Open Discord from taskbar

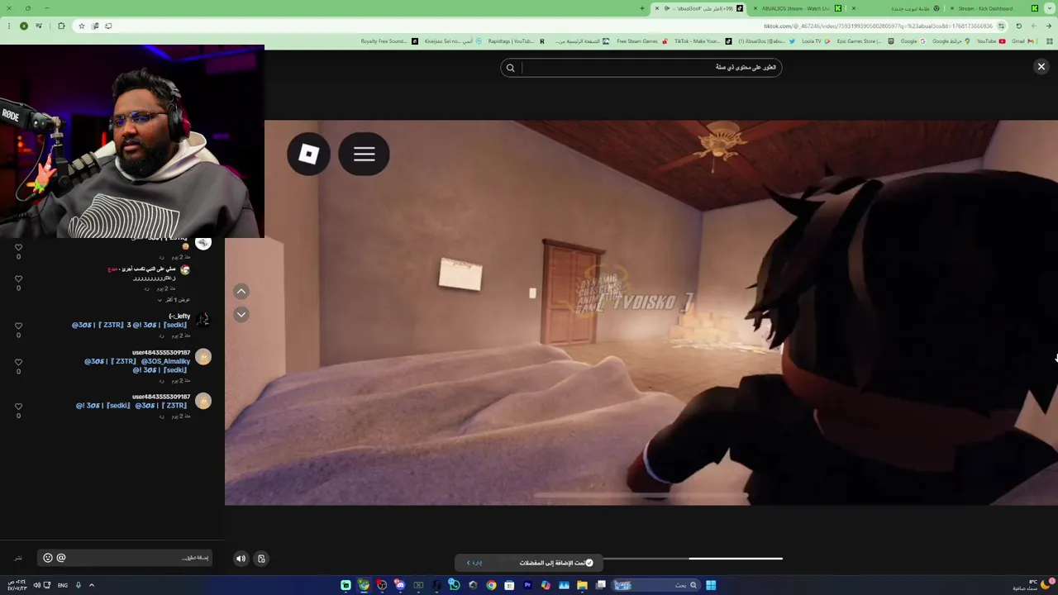pos(400,585)
